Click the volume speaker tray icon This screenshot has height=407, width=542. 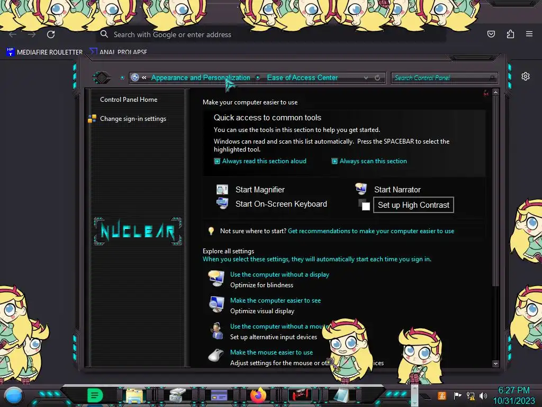483,395
